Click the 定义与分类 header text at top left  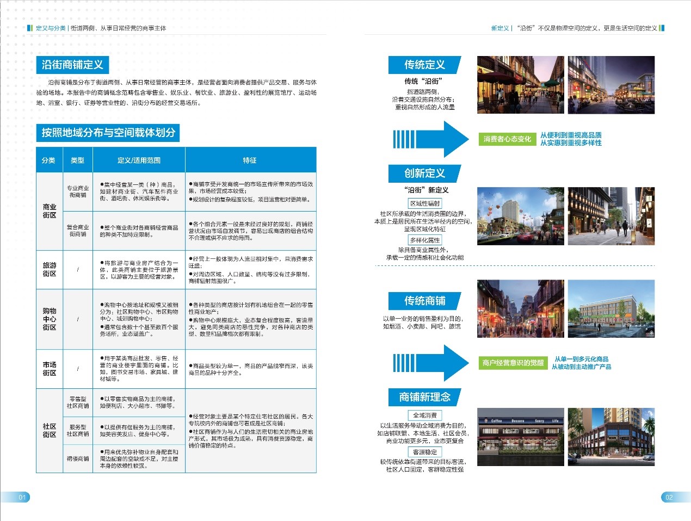tap(51, 28)
